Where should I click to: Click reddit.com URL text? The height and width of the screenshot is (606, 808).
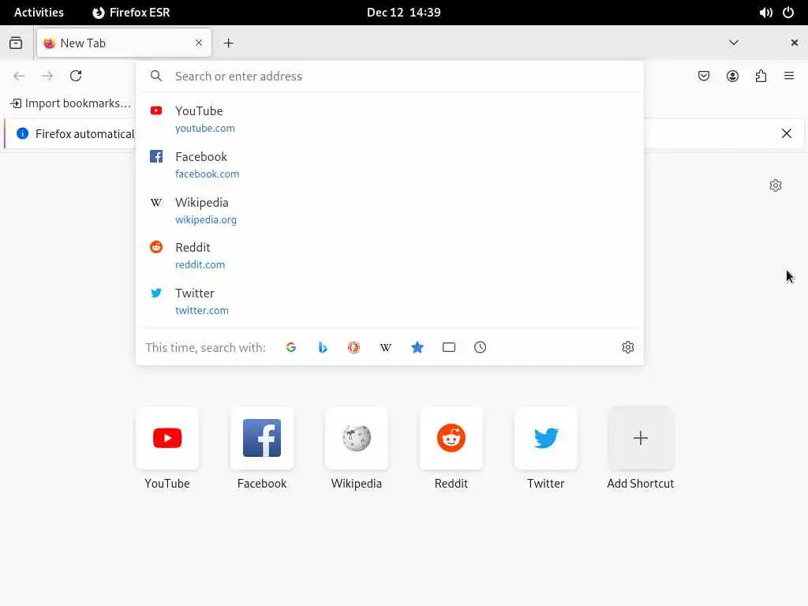point(200,265)
